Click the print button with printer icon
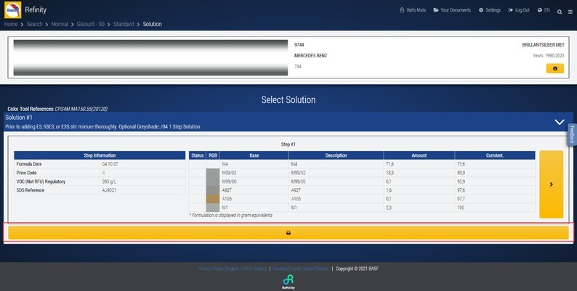This screenshot has width=577, height=291. tap(288, 232)
